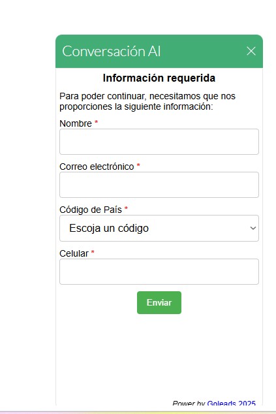Focus the Nombre text field
The image size is (276, 414).
[x=159, y=142]
